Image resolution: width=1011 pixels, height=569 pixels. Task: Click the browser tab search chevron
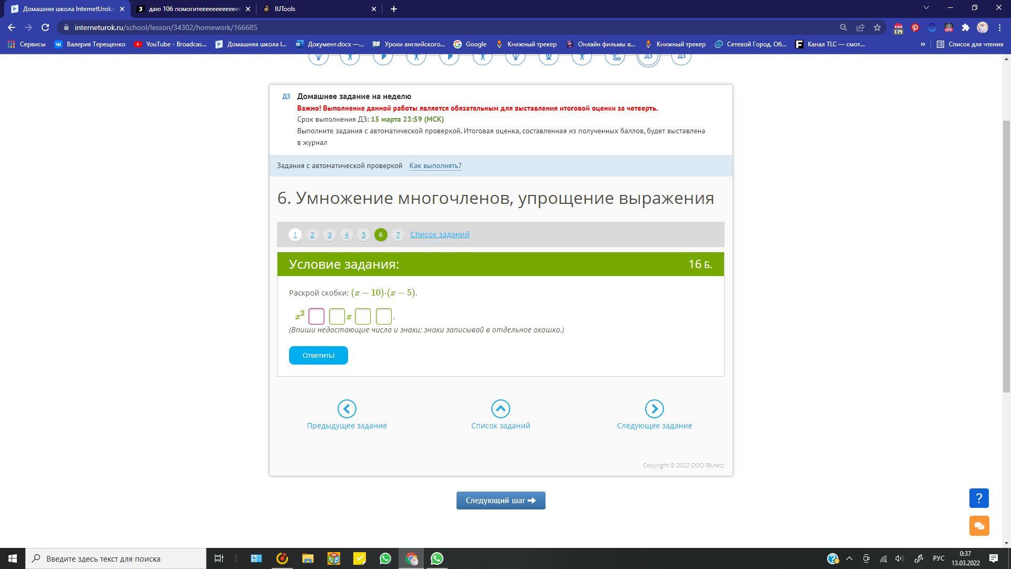coord(926,8)
